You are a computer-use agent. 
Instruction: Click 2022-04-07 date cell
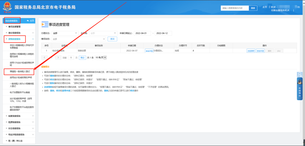(x=132, y=51)
